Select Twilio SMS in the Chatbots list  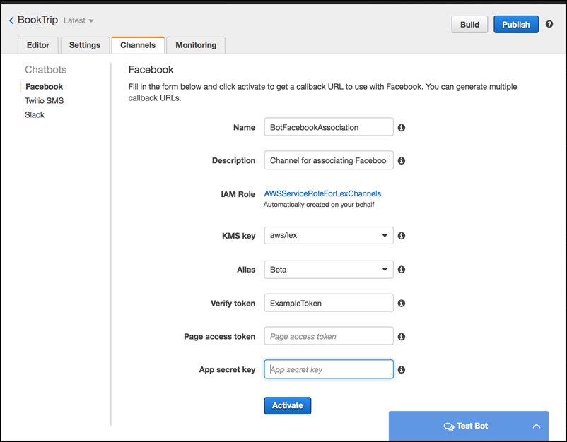tap(44, 100)
